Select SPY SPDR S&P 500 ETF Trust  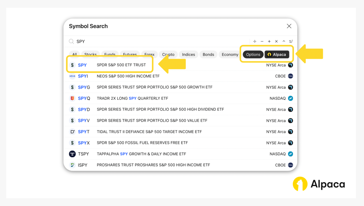tap(121, 65)
